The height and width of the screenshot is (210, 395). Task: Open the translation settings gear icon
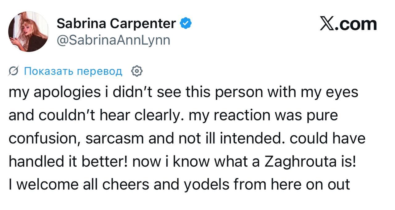click(137, 71)
